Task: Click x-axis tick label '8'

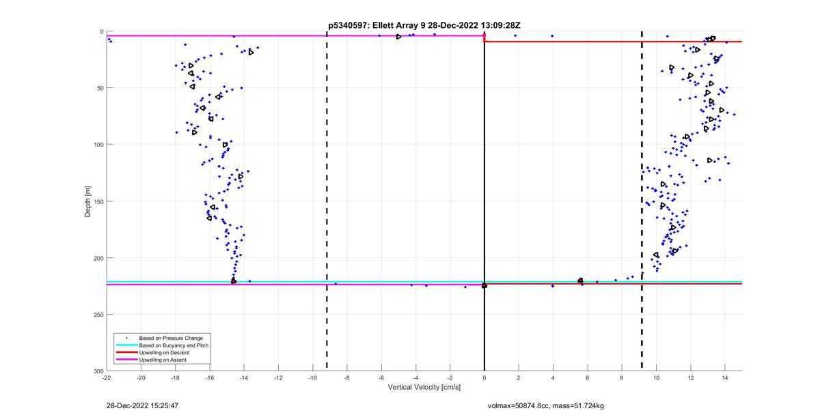Action: tap(622, 377)
